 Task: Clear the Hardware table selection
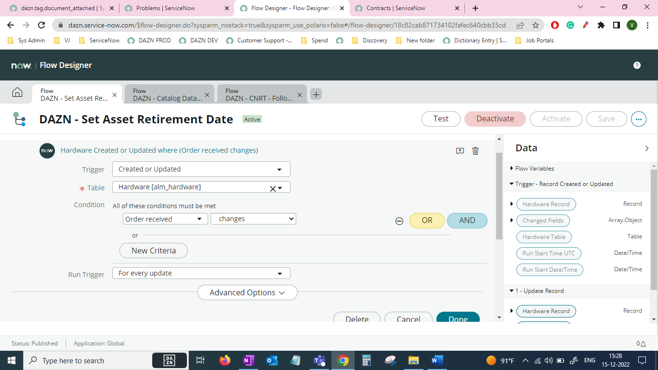272,188
